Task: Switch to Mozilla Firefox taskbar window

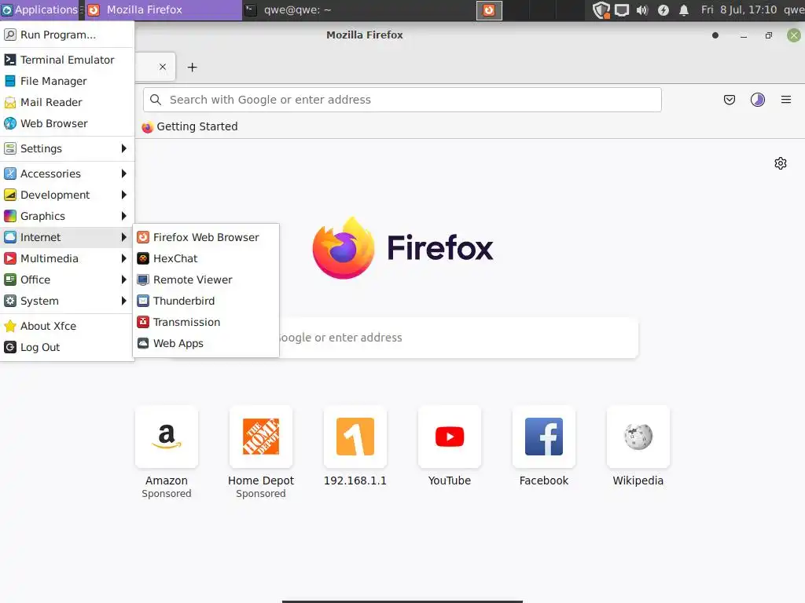Action: (x=164, y=9)
